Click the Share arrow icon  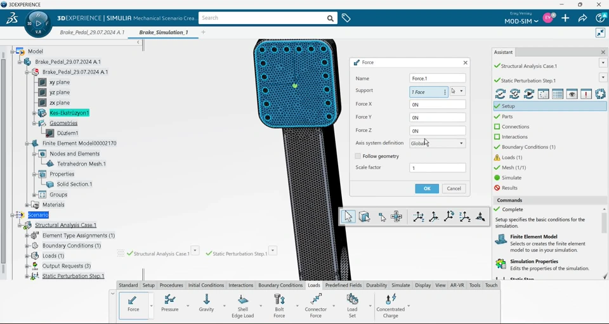(582, 18)
